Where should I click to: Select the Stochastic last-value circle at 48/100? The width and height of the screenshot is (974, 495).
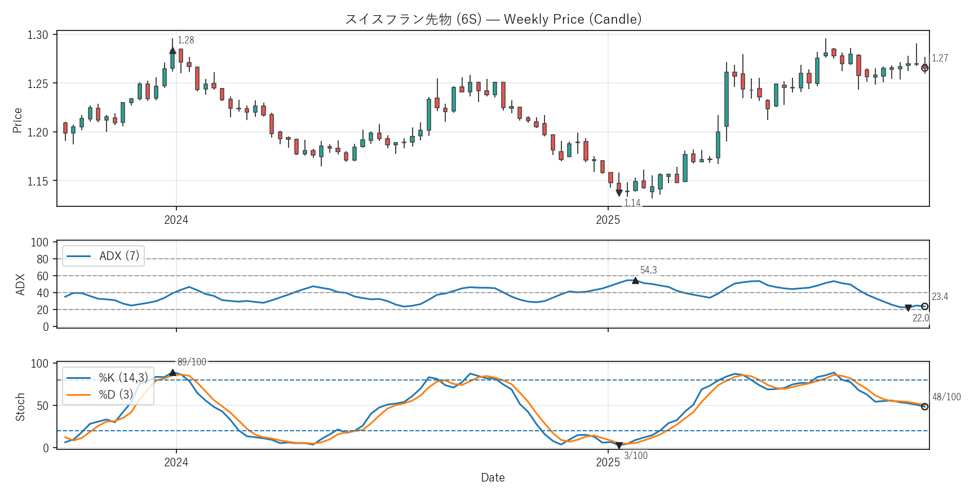click(x=924, y=406)
